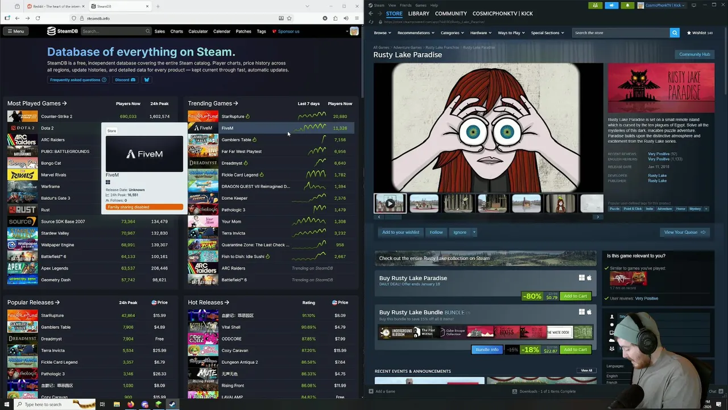Expand the Recommendations dropdown in Steam
The image size is (728, 410).
[415, 32]
